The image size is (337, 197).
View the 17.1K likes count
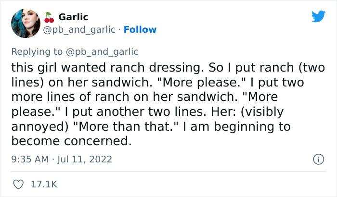pos(45,184)
